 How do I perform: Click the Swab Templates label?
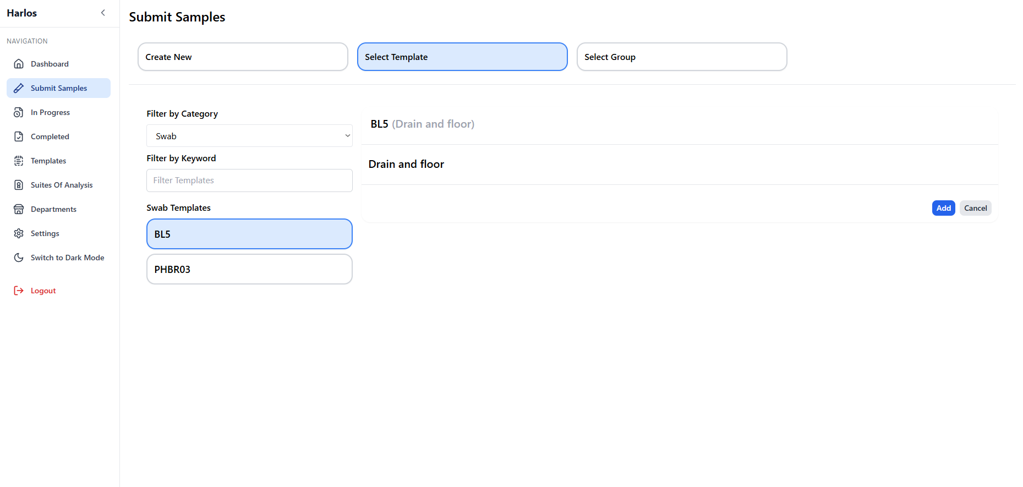178,207
